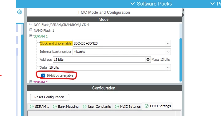Select SDRAM 1 tree label

pos(41,36)
